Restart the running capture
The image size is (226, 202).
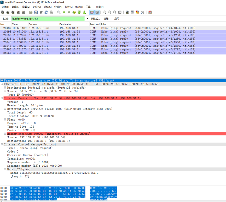[23, 12]
